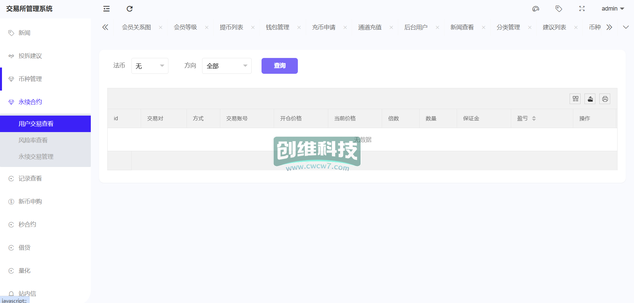
Task: Print the table using the printer icon
Action: pyautogui.click(x=605, y=99)
